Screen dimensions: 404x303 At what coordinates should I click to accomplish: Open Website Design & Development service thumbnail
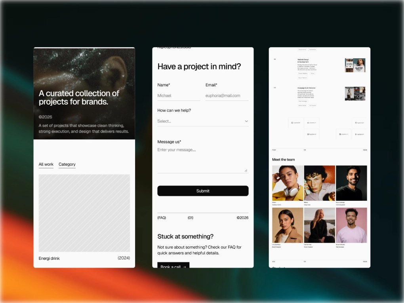[355, 65]
